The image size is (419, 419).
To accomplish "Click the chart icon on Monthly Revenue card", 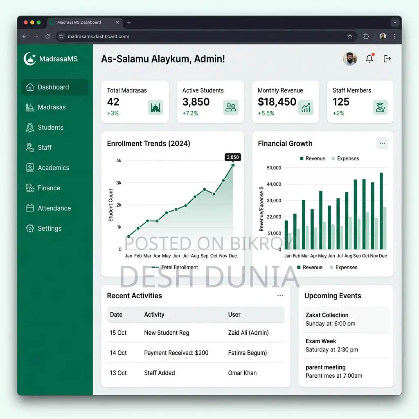I will pyautogui.click(x=306, y=108).
